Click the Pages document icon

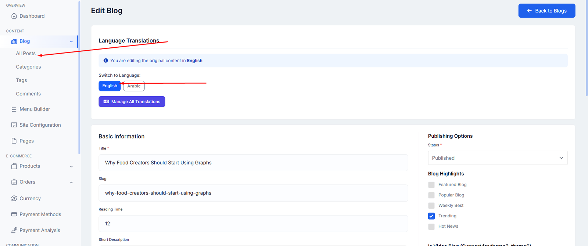(14, 141)
